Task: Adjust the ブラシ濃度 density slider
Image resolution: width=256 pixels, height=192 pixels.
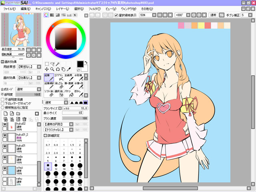Action: click(x=75, y=118)
